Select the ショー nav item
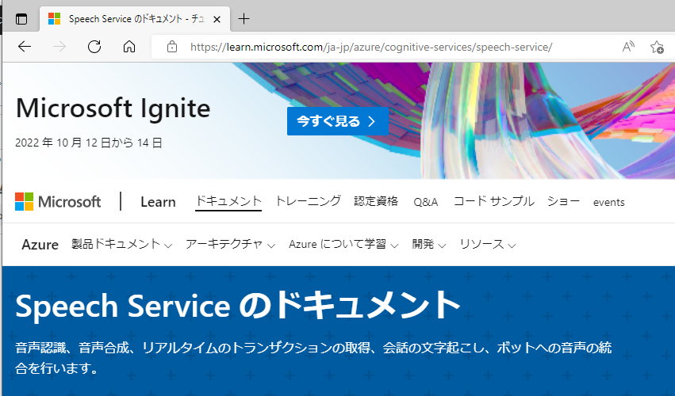Screen dimensions: 675x396 click(563, 201)
